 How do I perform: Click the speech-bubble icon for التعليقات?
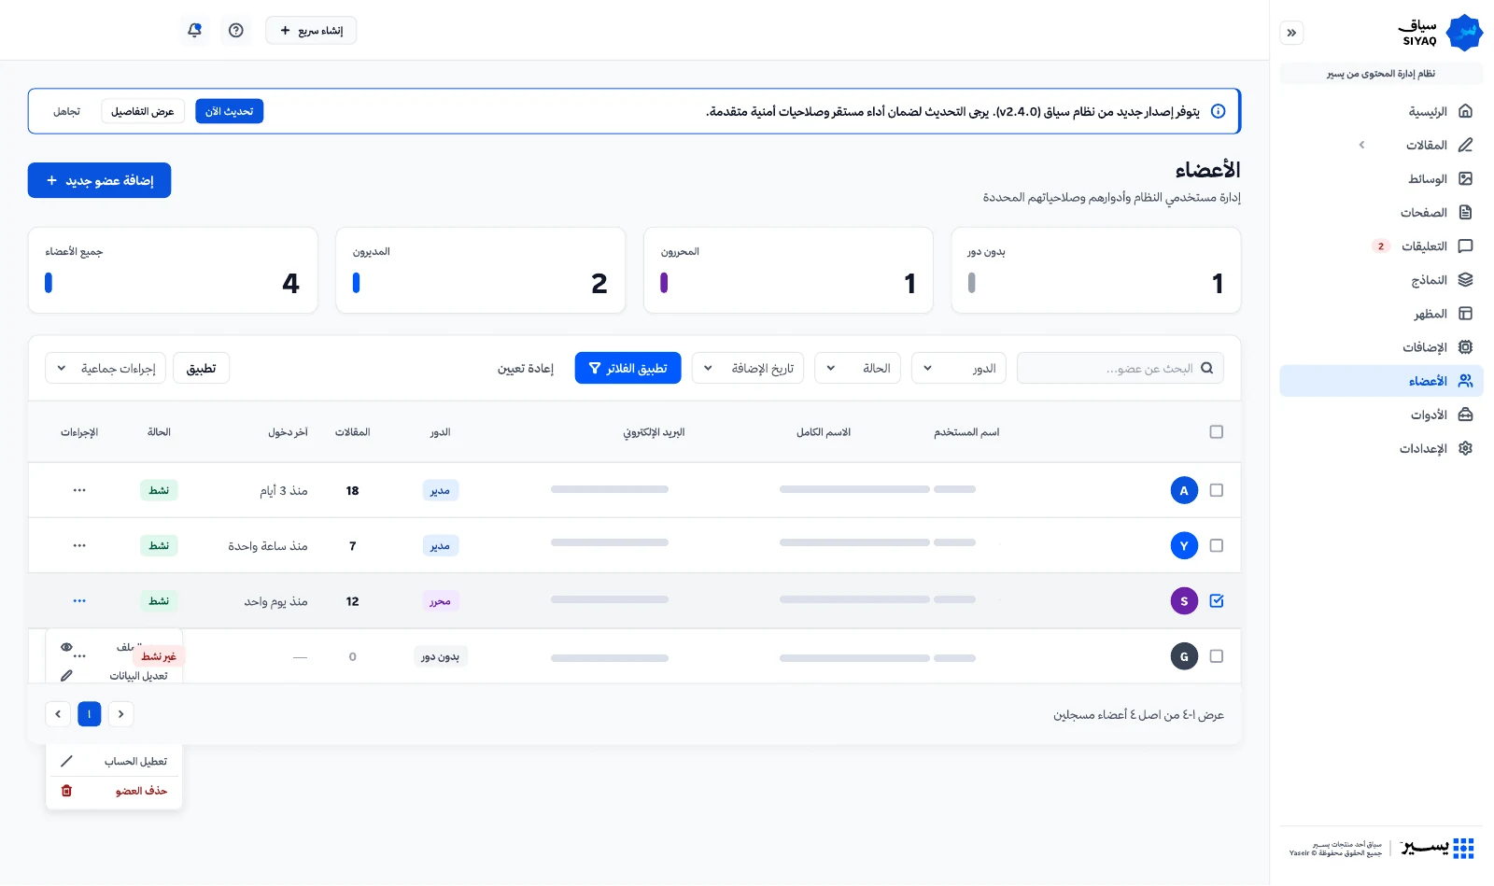pyautogui.click(x=1465, y=246)
